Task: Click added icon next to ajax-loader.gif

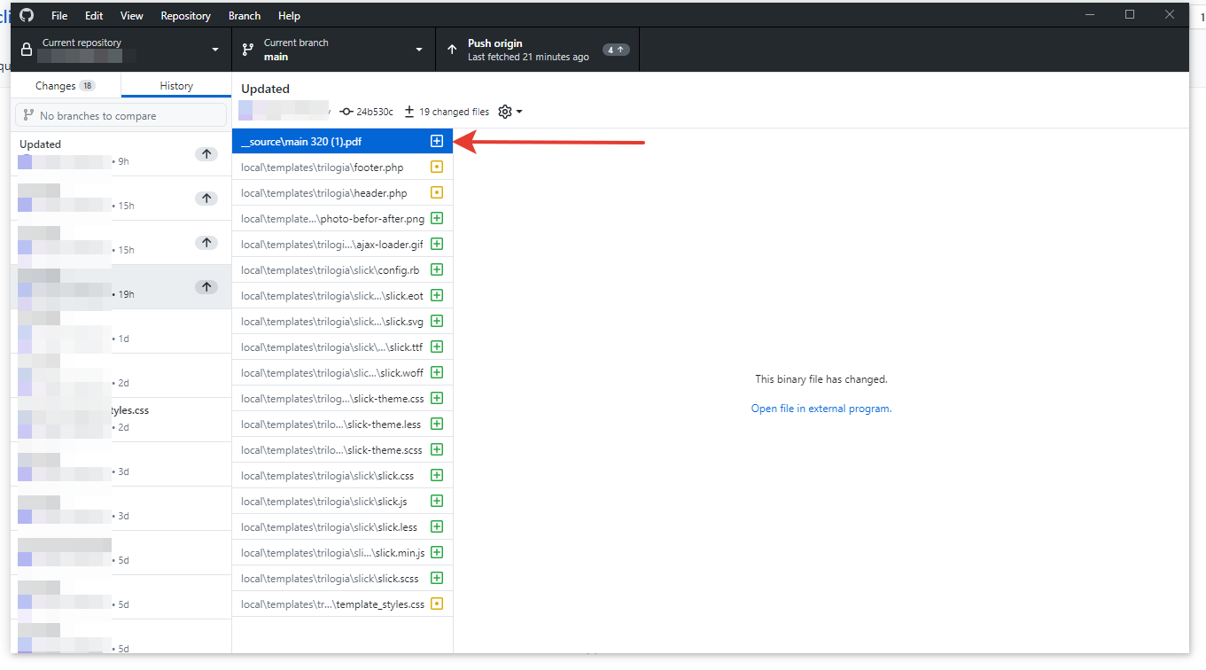Action: pyautogui.click(x=436, y=244)
